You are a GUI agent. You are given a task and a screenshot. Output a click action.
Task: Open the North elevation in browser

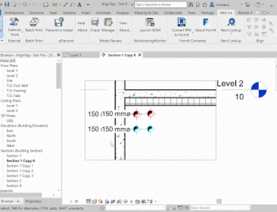pos(11,136)
